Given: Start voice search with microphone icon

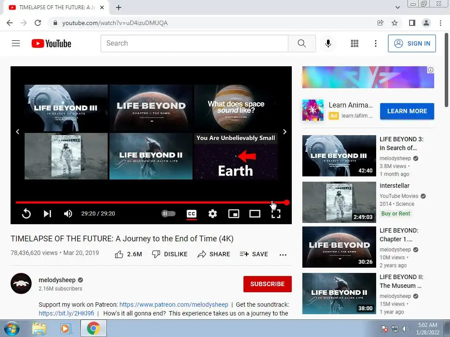Looking at the screenshot, I should [x=328, y=43].
